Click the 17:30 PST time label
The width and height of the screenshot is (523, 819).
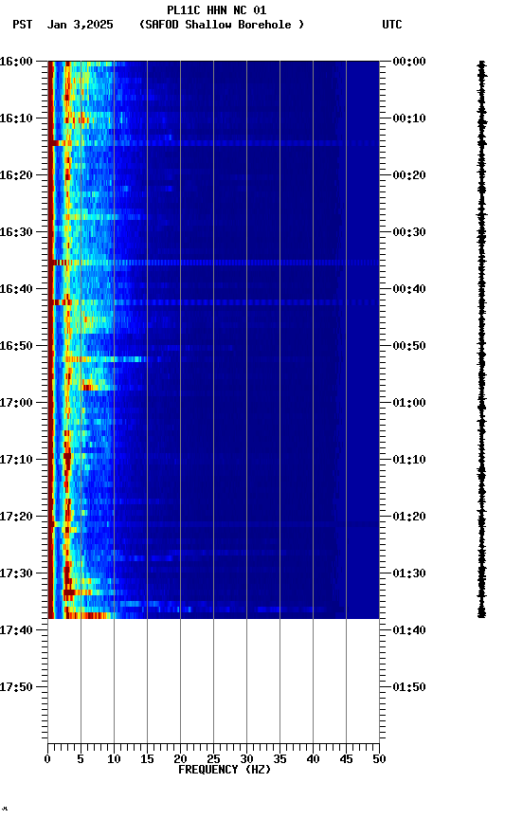pos(16,574)
